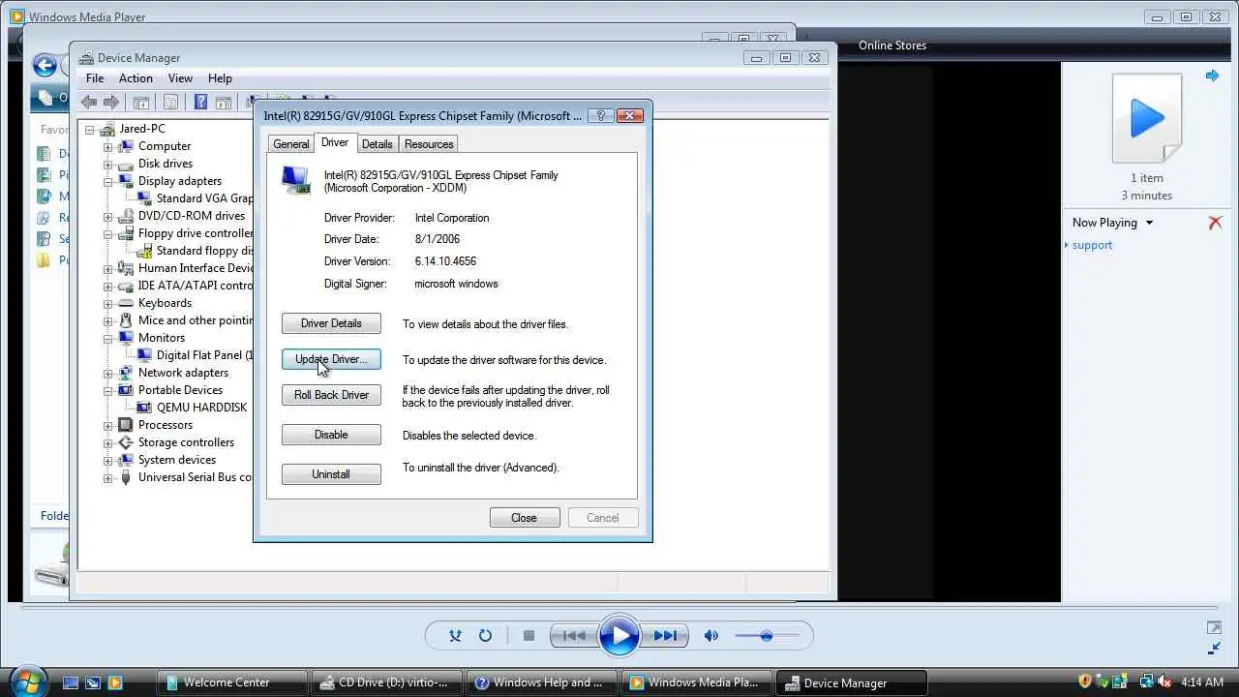Click the blue Help question mark toolbar icon
The image size is (1239, 697).
tap(201, 102)
